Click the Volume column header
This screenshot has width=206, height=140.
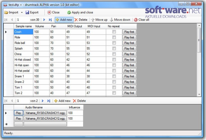pyautogui.click(x=41, y=26)
